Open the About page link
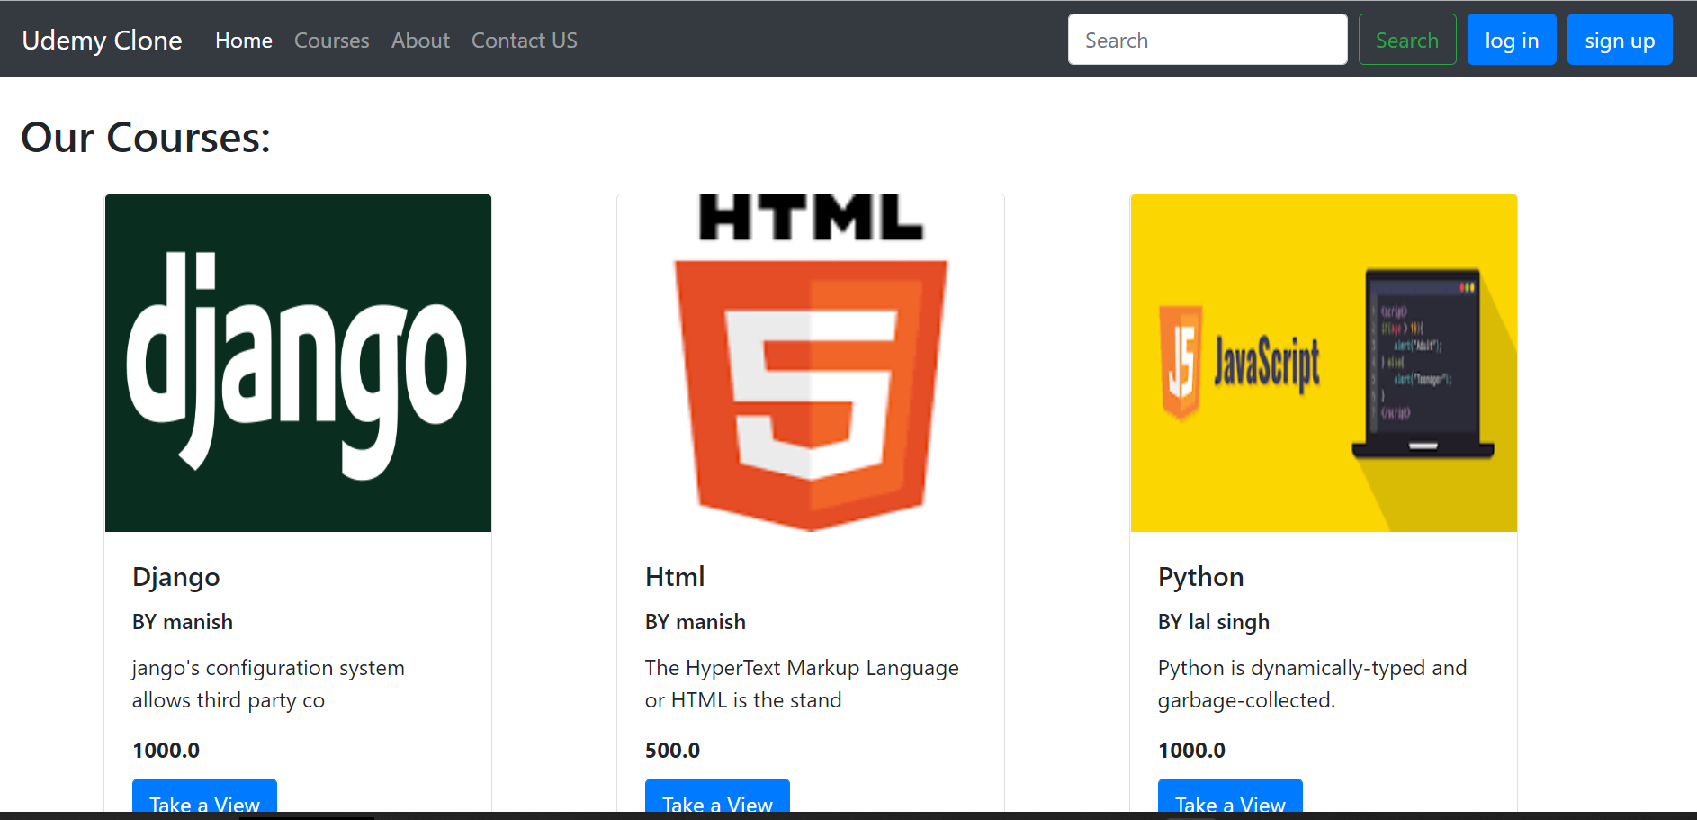 coord(420,41)
